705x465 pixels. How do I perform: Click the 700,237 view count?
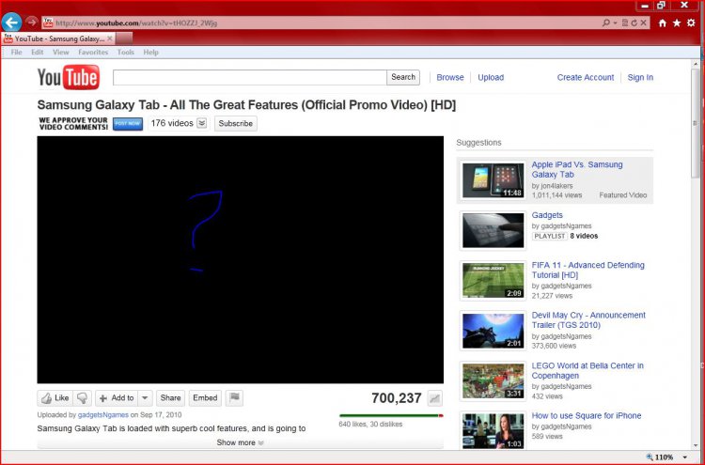[396, 398]
